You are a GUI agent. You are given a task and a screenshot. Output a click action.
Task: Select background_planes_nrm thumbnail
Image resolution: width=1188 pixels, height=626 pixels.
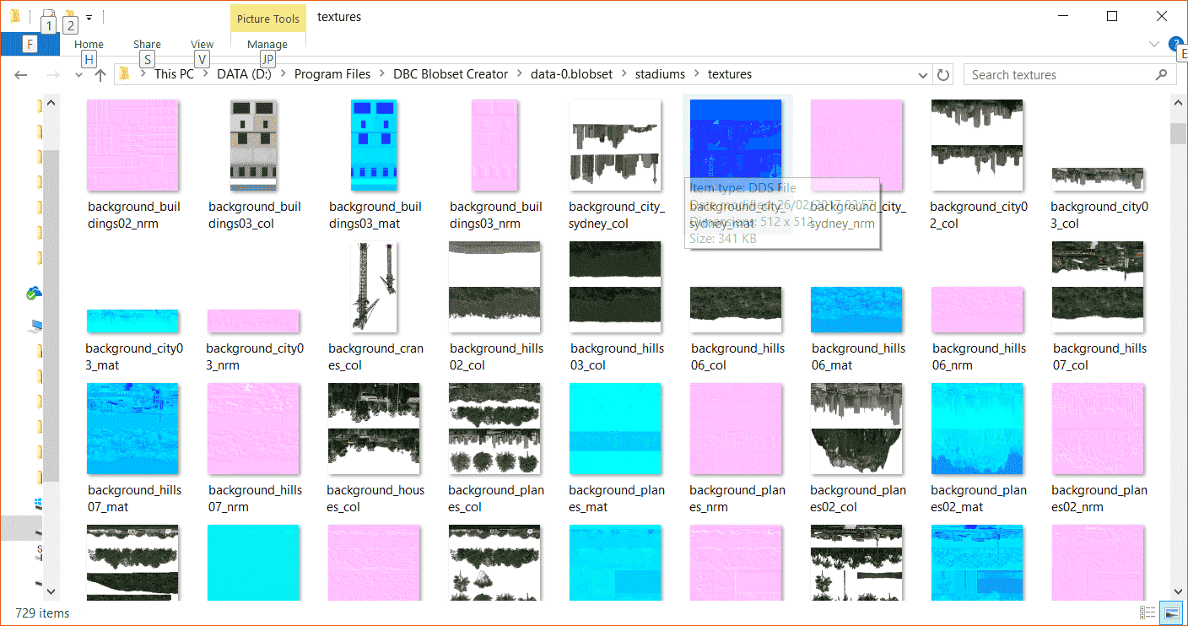click(737, 429)
